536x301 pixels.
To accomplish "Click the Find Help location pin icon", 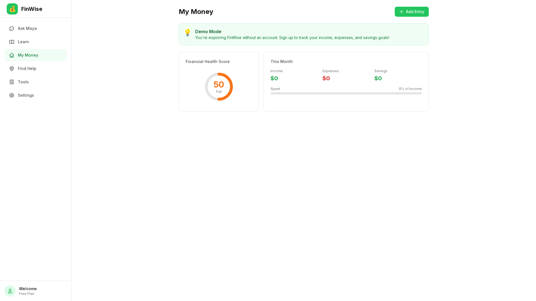I will [x=12, y=69].
